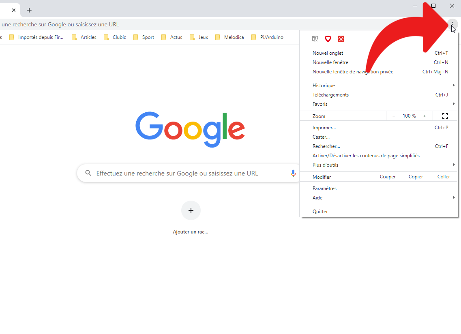Choose Caster... in the menu
Screen dimensions: 461x334
tap(379, 137)
